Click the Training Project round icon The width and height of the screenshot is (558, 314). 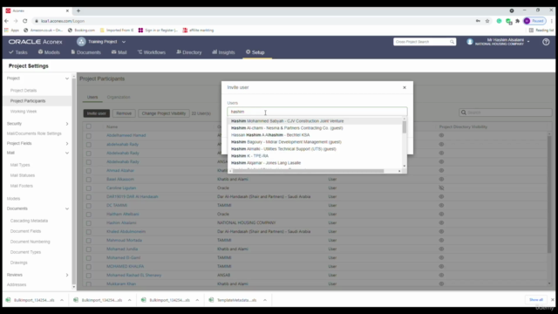81,42
